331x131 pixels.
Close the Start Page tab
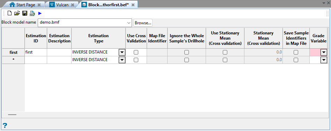[39, 5]
